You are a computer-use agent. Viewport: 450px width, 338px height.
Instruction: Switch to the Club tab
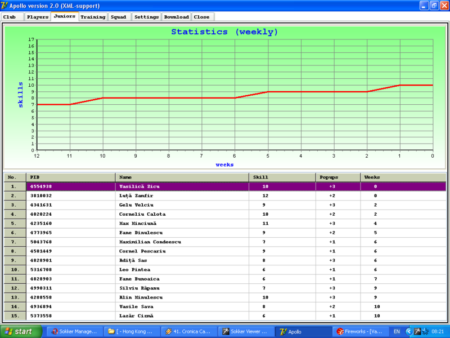pyautogui.click(x=10, y=17)
